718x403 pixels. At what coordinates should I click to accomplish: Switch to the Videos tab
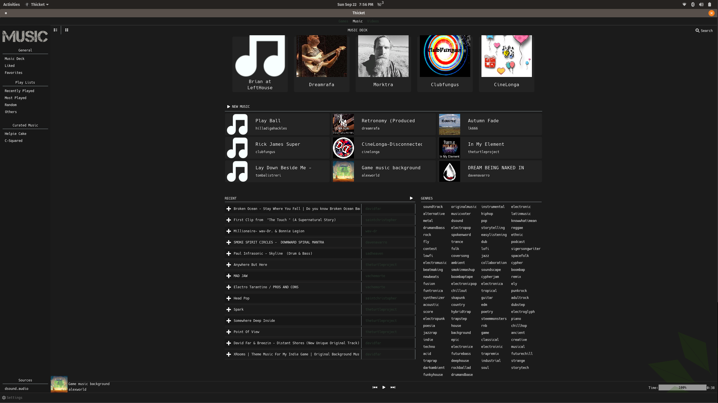(373, 21)
